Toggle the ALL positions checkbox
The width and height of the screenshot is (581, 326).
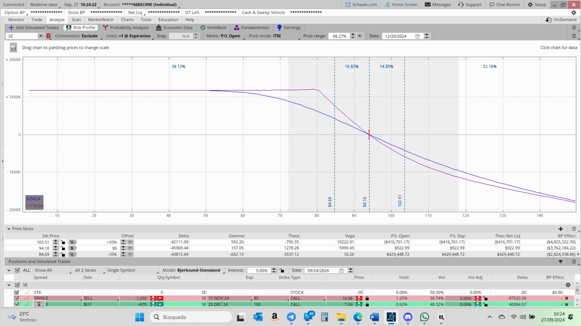(17, 270)
